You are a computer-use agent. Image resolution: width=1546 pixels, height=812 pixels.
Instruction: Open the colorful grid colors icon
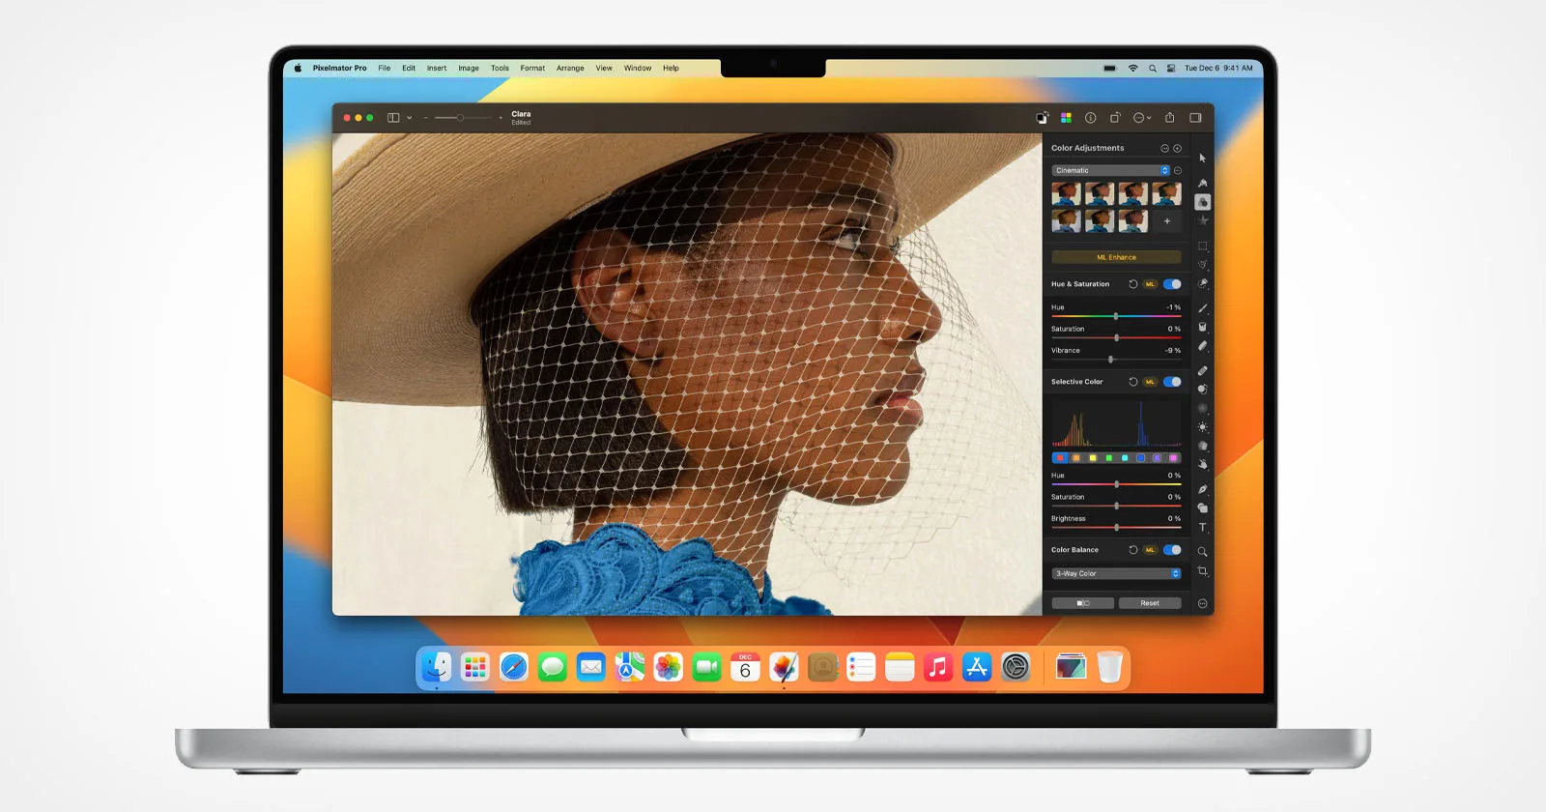(1066, 118)
